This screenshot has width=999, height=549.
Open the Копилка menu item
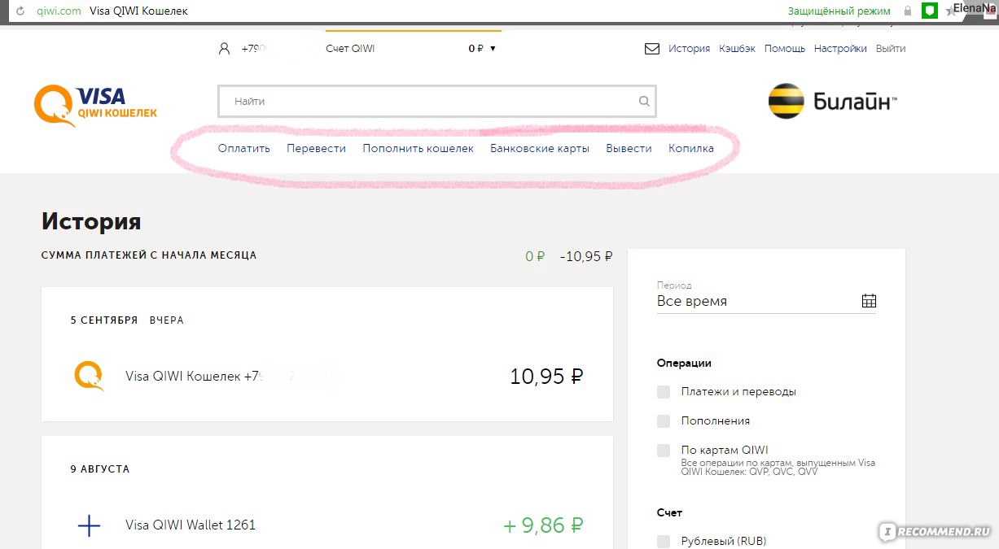pos(691,149)
